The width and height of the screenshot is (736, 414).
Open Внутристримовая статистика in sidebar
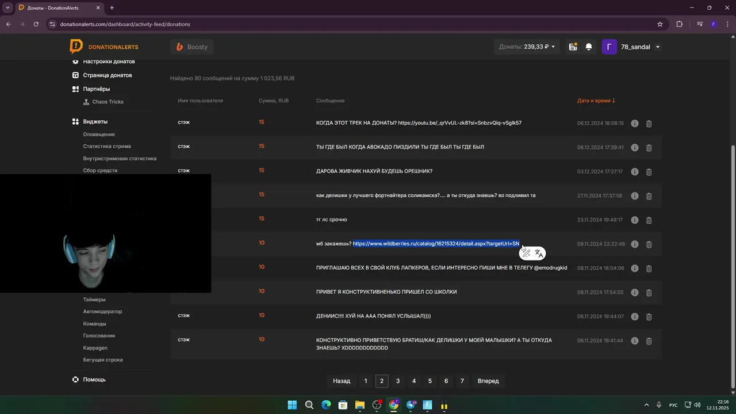coord(120,159)
